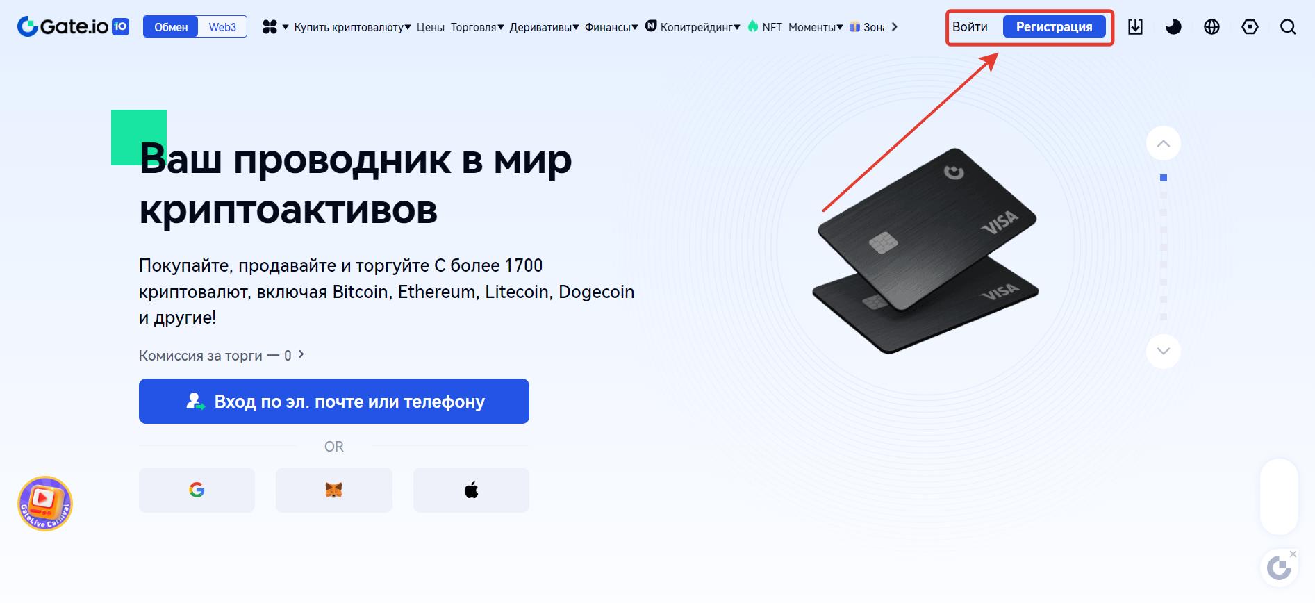The image size is (1315, 603).
Task: Click the search magnifier icon
Action: 1288,27
